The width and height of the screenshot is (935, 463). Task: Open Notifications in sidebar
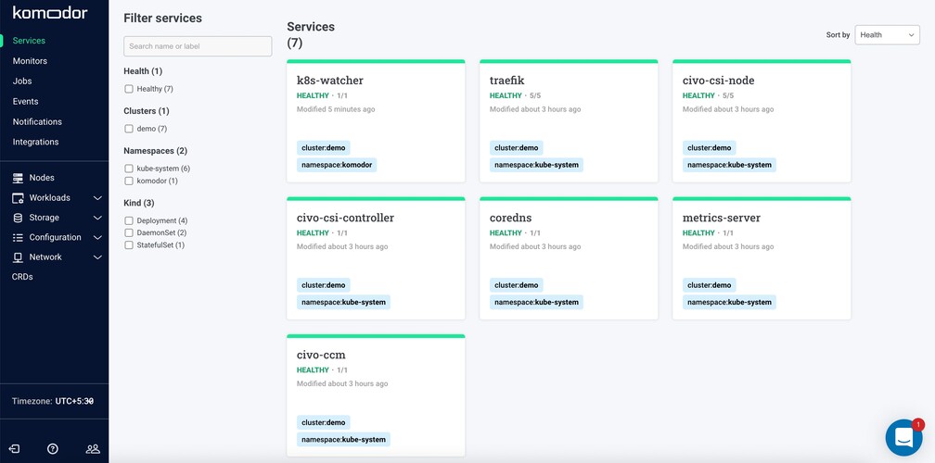point(37,121)
